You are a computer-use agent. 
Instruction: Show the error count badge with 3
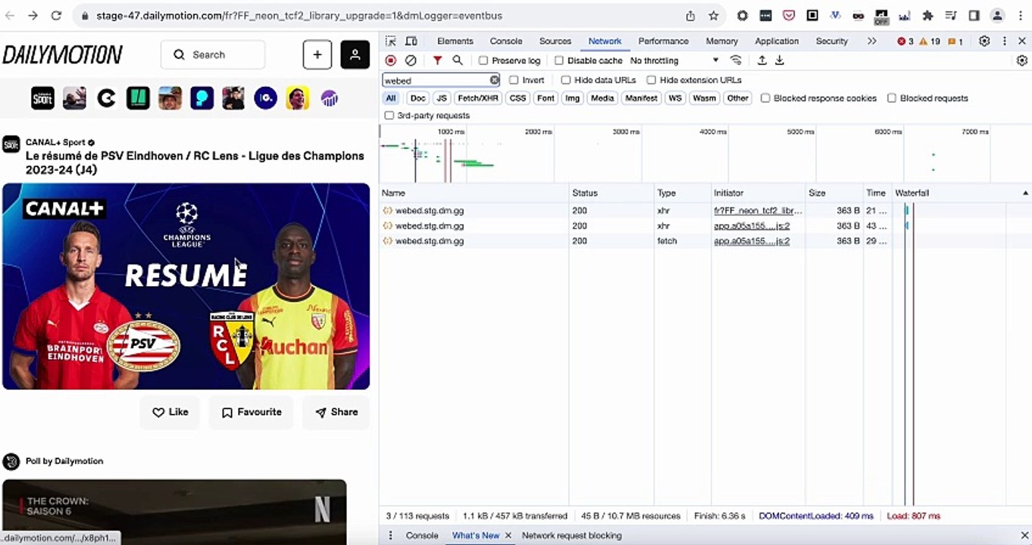tap(905, 41)
